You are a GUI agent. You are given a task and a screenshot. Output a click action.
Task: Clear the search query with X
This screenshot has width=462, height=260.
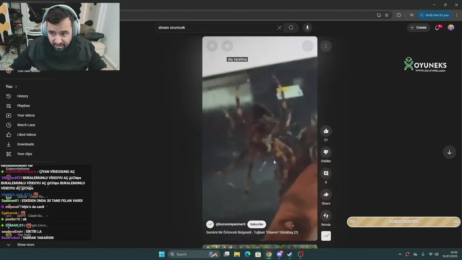279,27
